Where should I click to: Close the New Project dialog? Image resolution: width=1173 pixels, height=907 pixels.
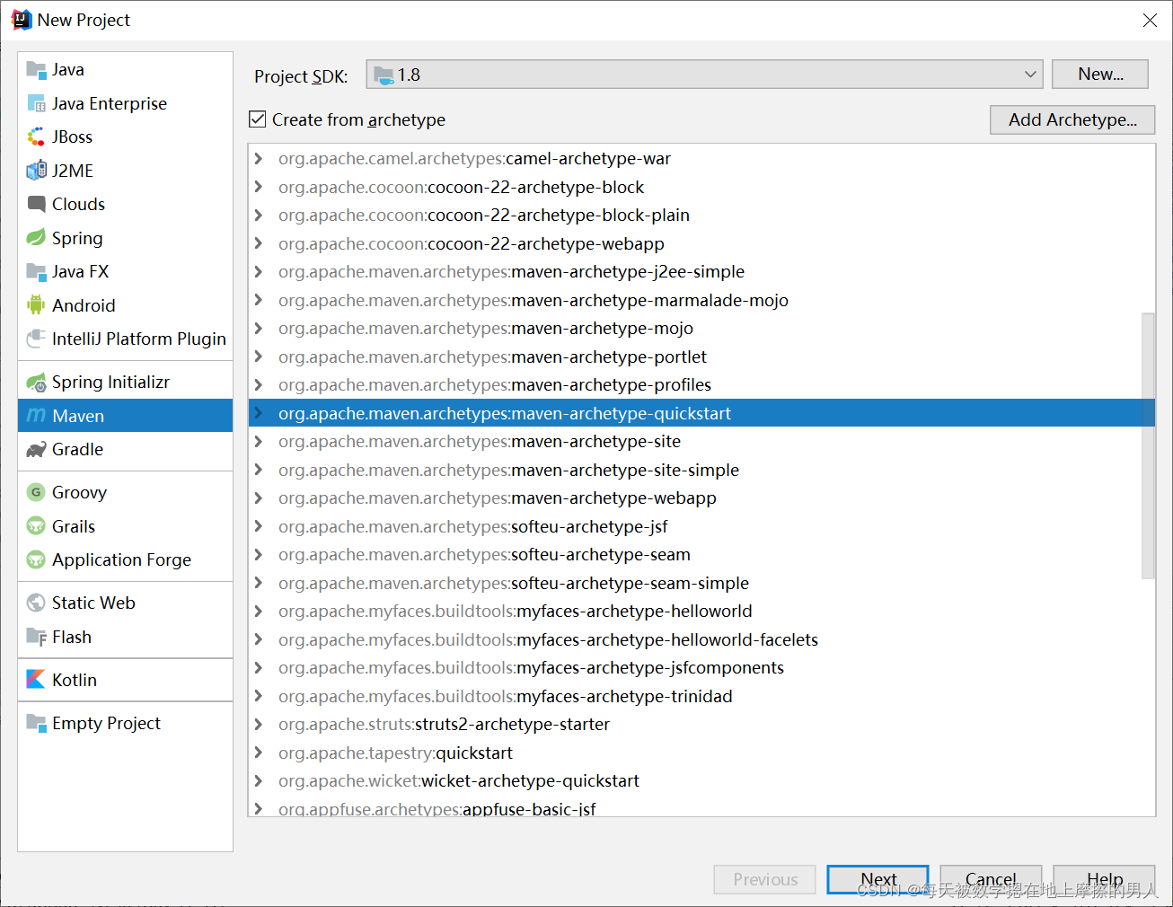coord(1150,20)
